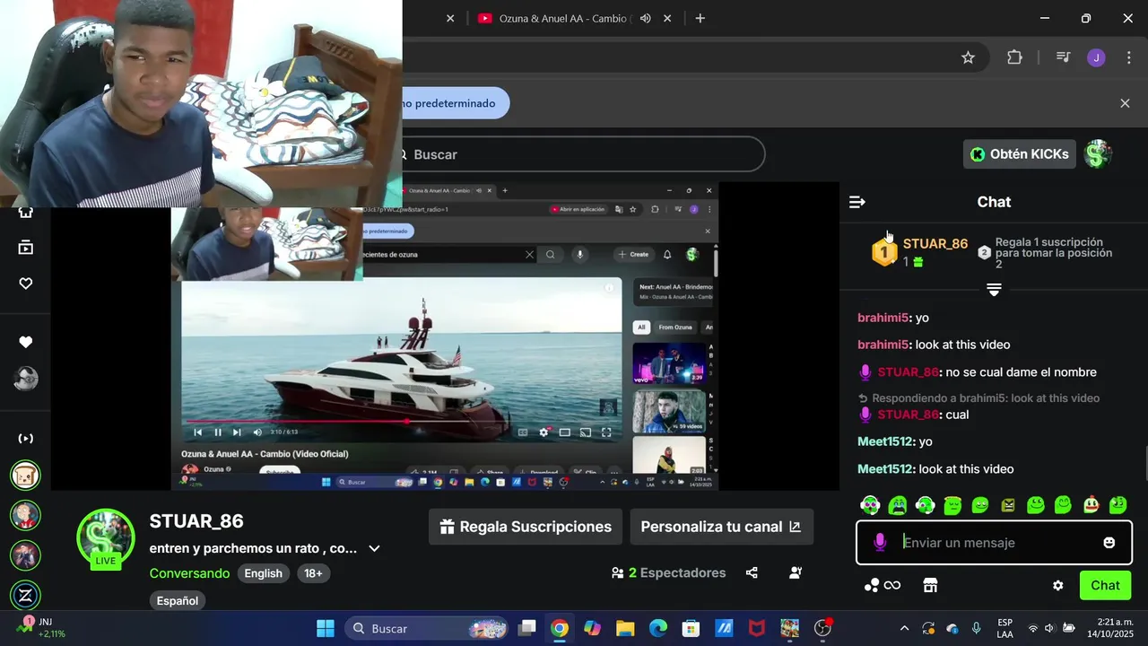
Task: Open a new Chrome tab
Action: click(x=700, y=18)
